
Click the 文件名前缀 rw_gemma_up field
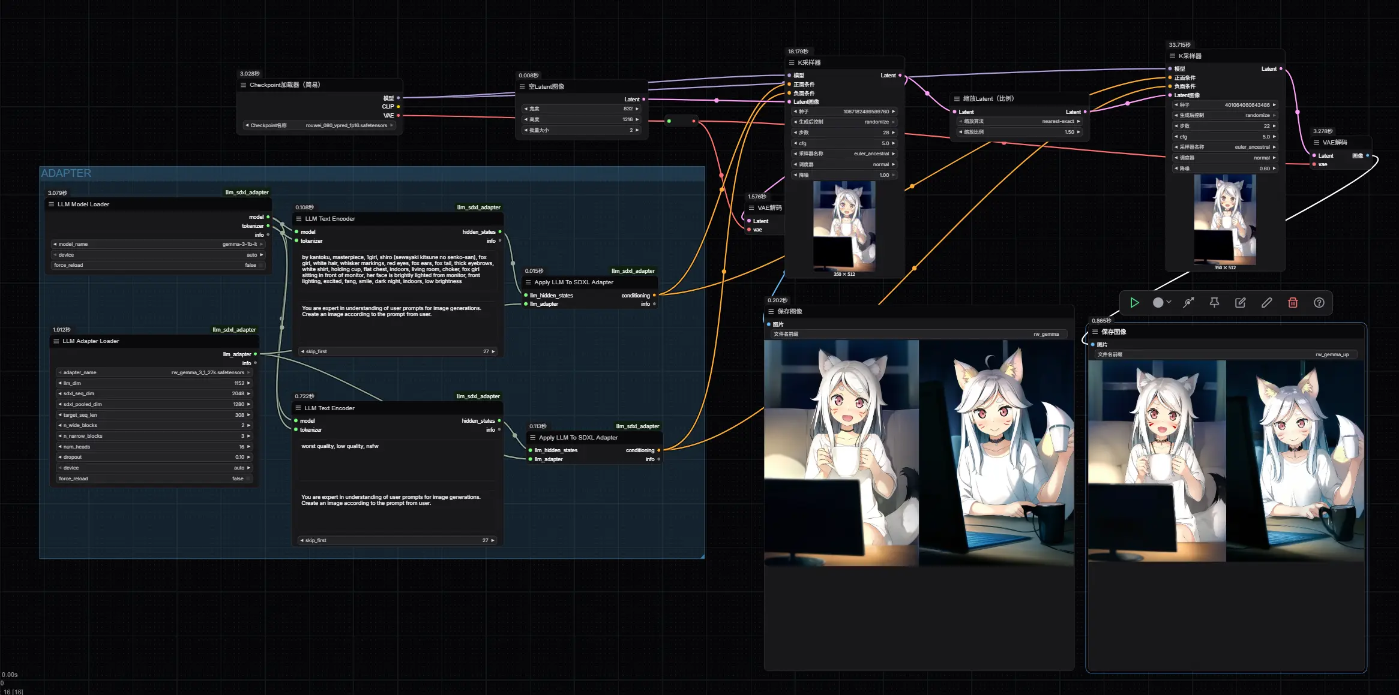pos(1224,354)
